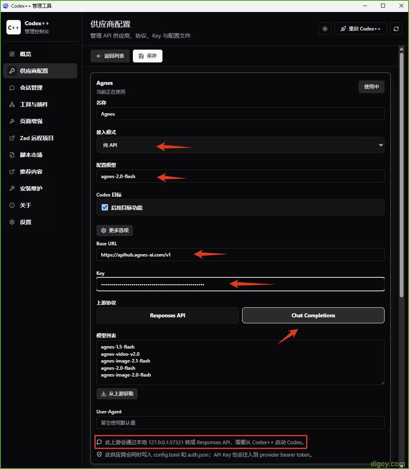Click the Codex++ app icon in title bar
Screen dimensions: 409x469
pos(5,6)
